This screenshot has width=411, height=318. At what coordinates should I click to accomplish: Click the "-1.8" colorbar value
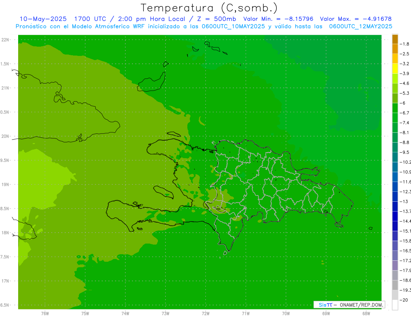pyautogui.click(x=405, y=44)
